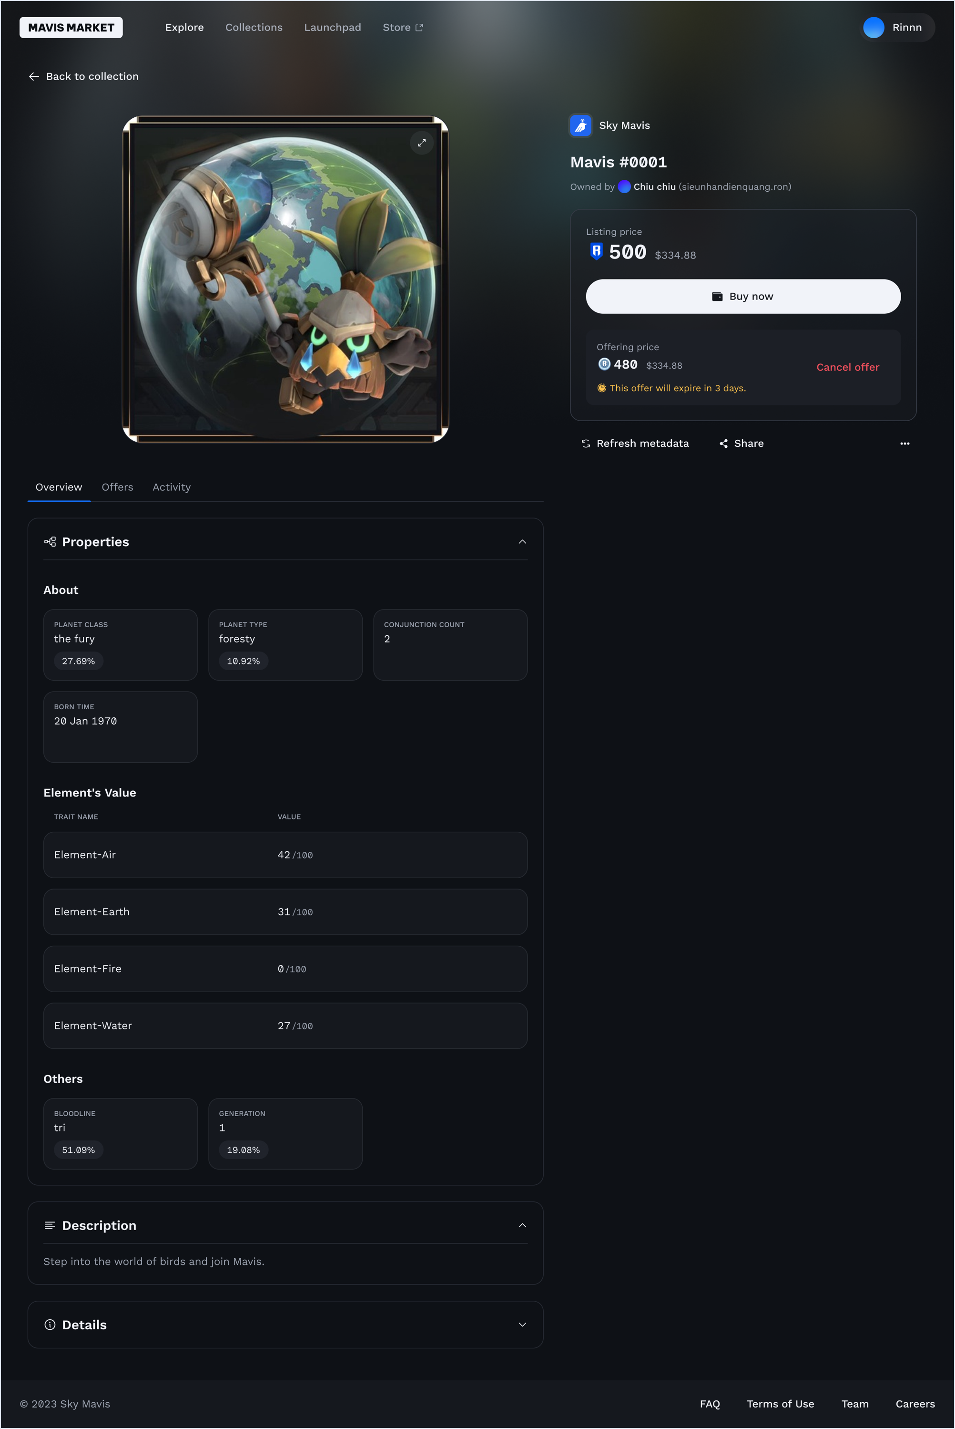The height and width of the screenshot is (1429, 955).
Task: Click the Sky Mavis bird logo icon
Action: 580,125
